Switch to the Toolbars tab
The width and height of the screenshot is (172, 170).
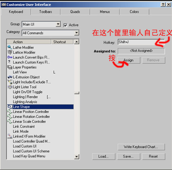[x=45, y=12]
